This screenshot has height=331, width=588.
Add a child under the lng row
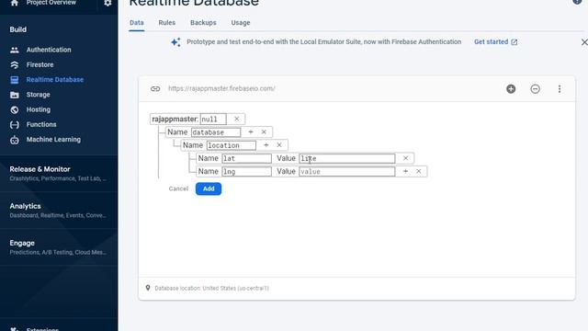pyautogui.click(x=405, y=172)
